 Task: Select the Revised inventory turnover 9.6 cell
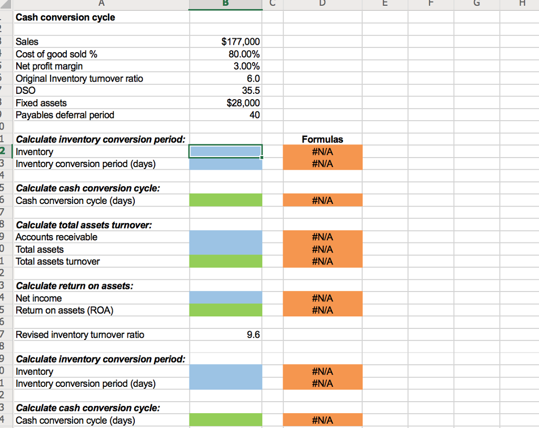click(225, 335)
